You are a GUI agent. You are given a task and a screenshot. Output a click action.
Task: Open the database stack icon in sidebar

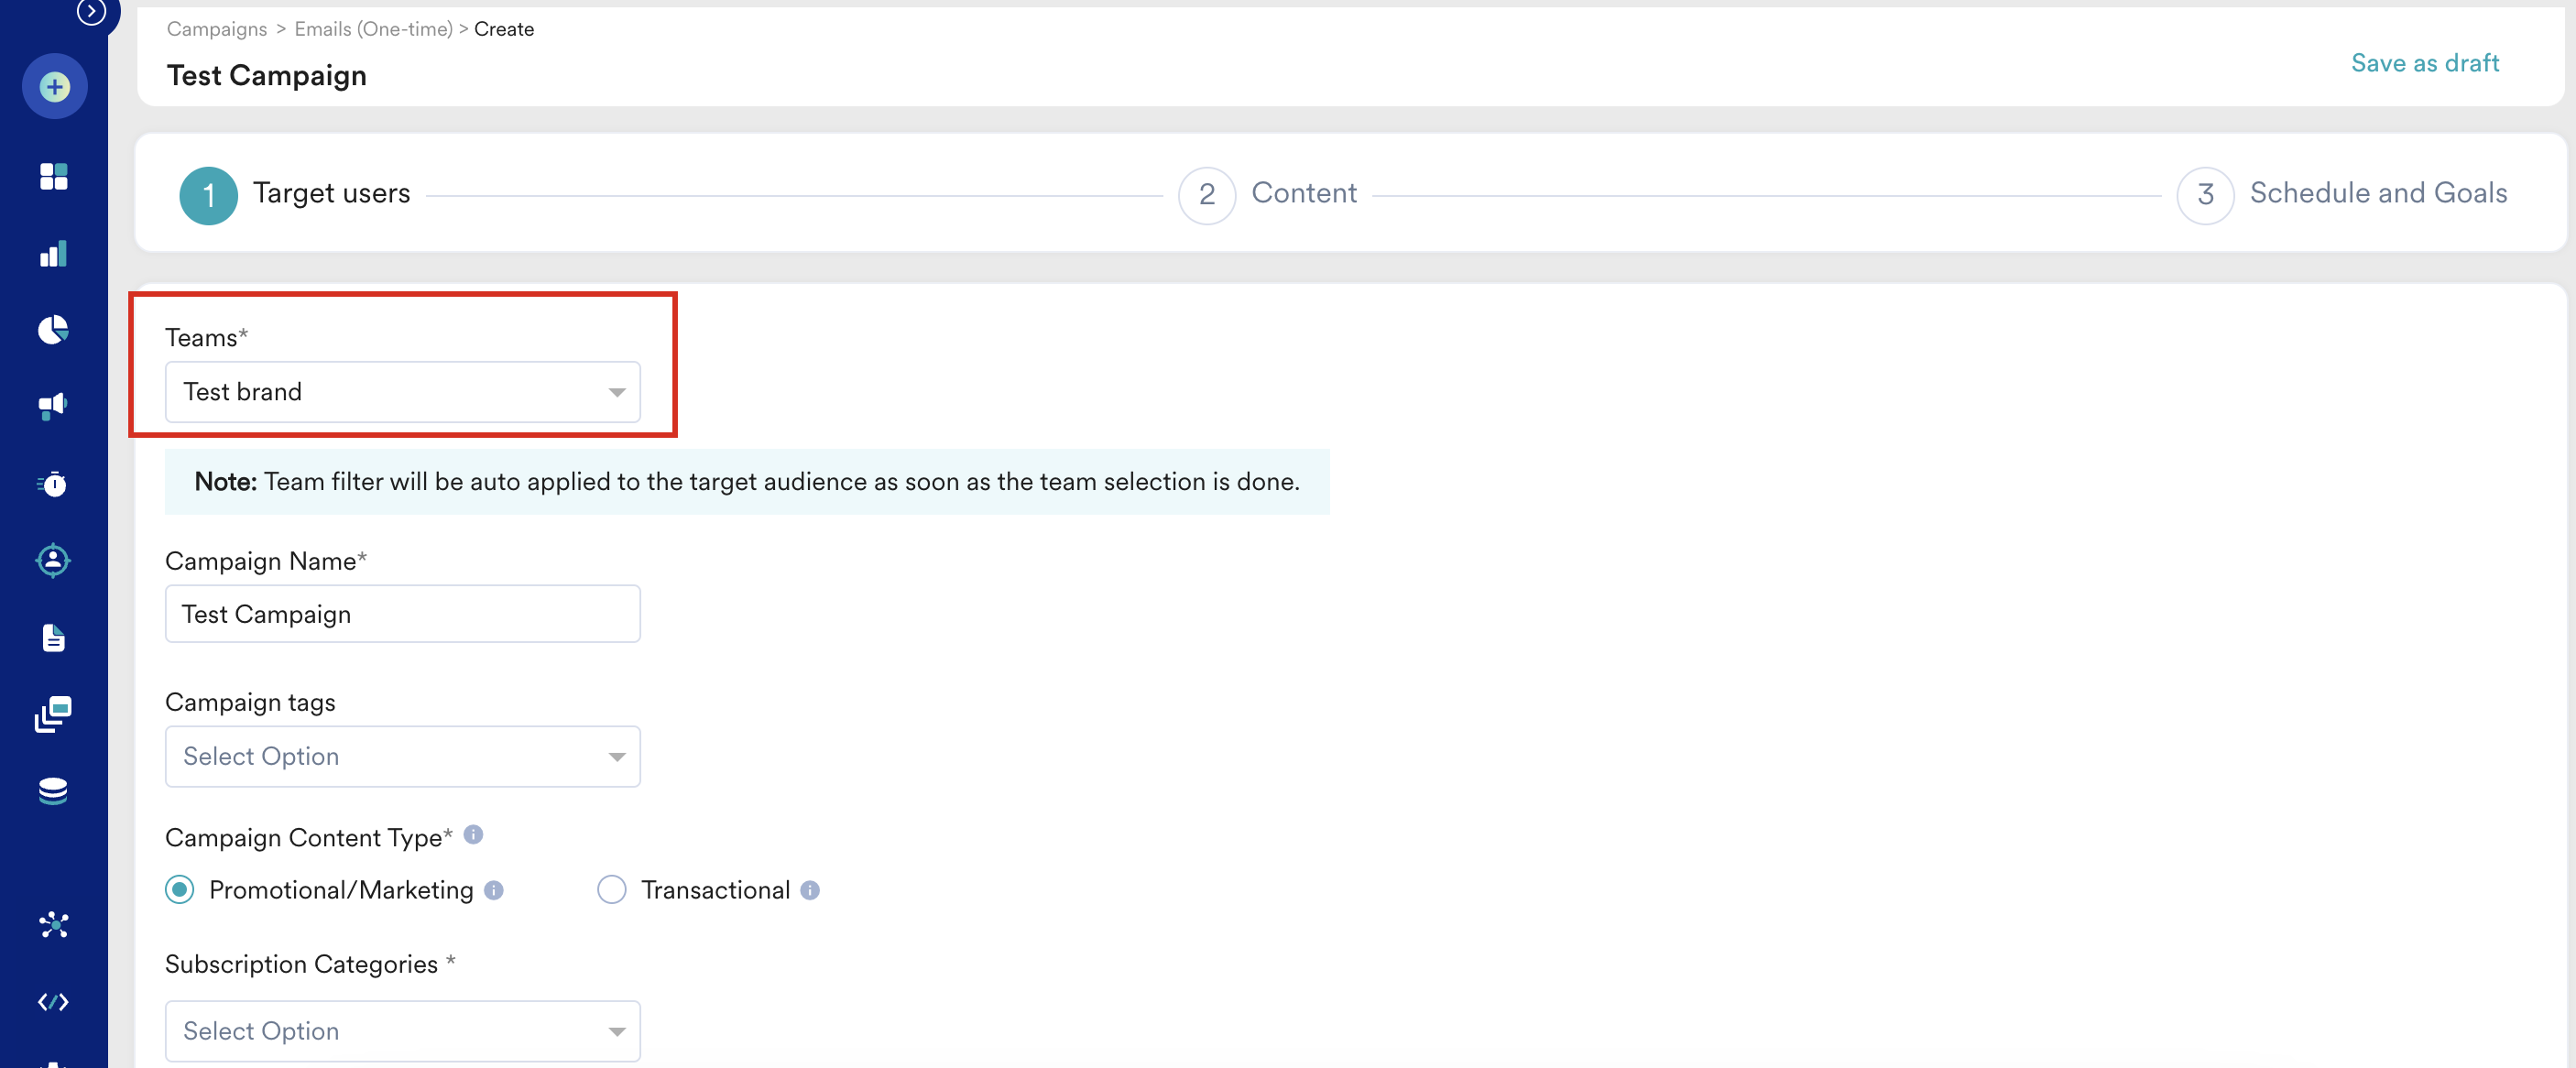tap(54, 791)
